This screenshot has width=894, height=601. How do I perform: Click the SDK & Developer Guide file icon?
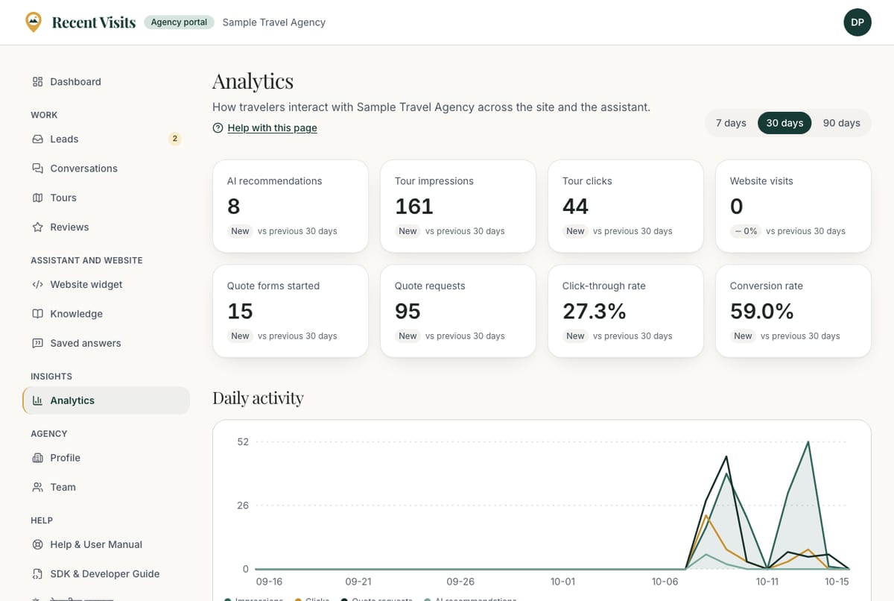37,574
